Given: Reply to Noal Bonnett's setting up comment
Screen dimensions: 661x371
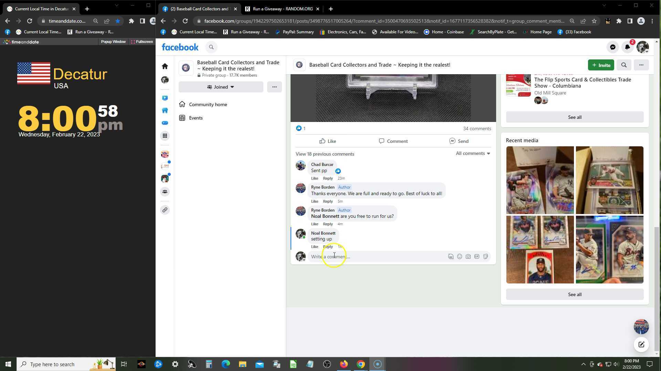Looking at the screenshot, I should point(327,247).
